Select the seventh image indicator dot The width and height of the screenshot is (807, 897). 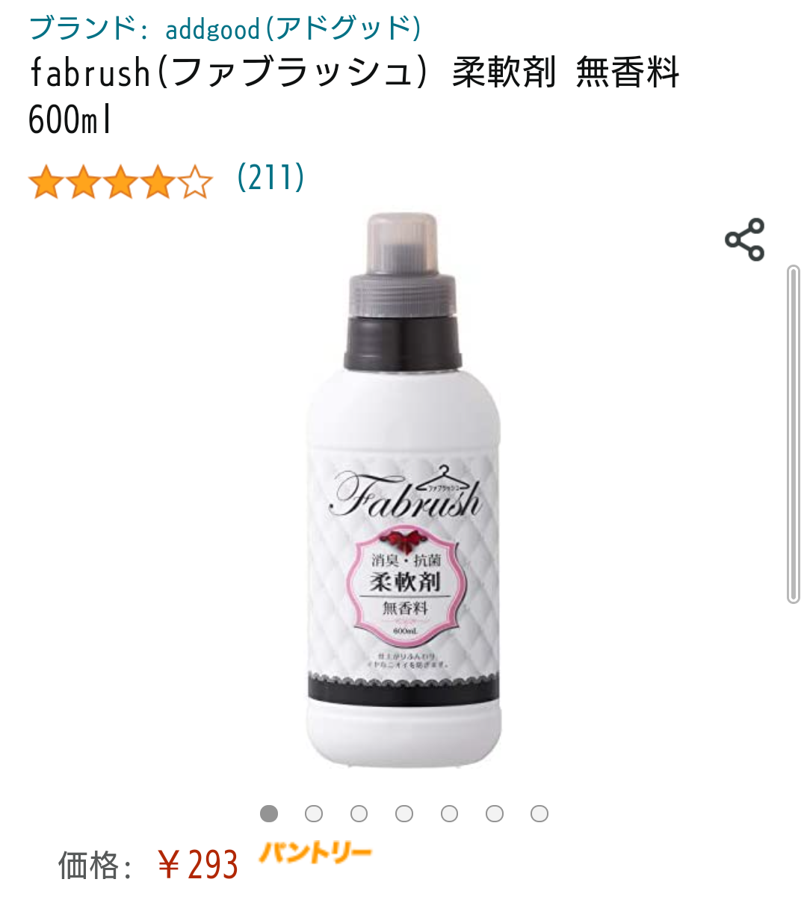[x=539, y=813]
